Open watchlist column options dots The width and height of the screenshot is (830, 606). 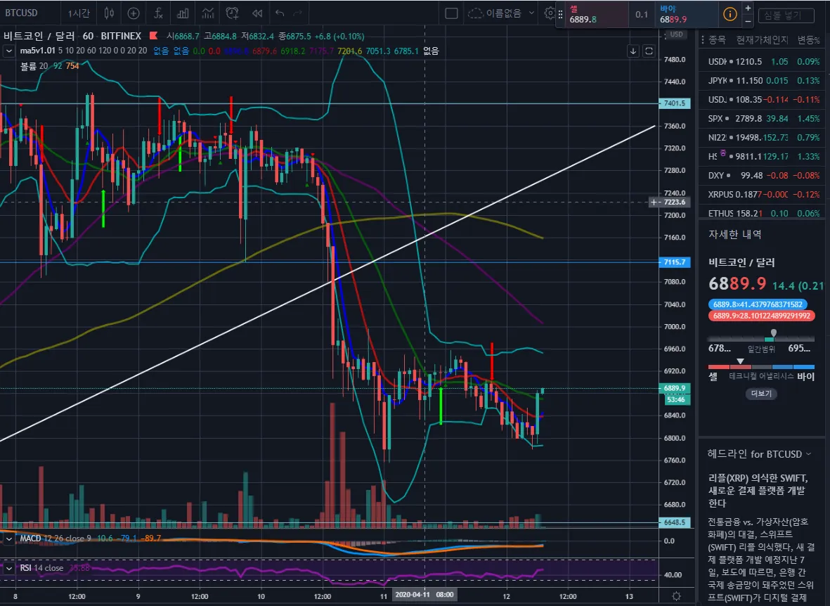[702, 40]
